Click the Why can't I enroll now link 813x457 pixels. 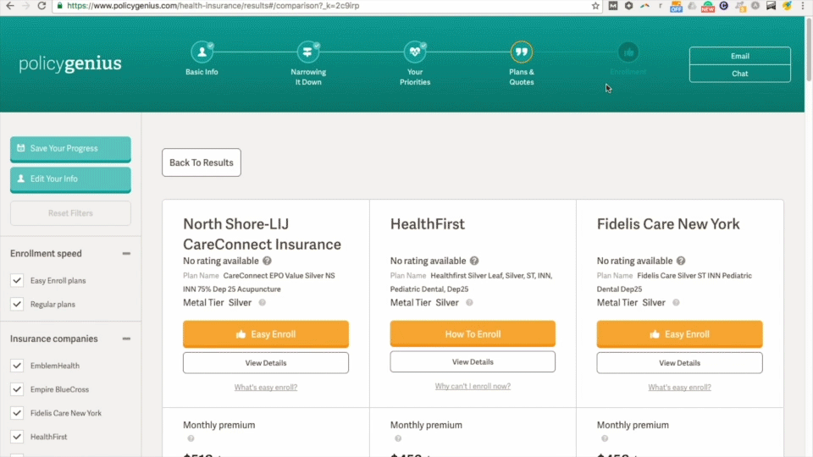[x=473, y=386]
